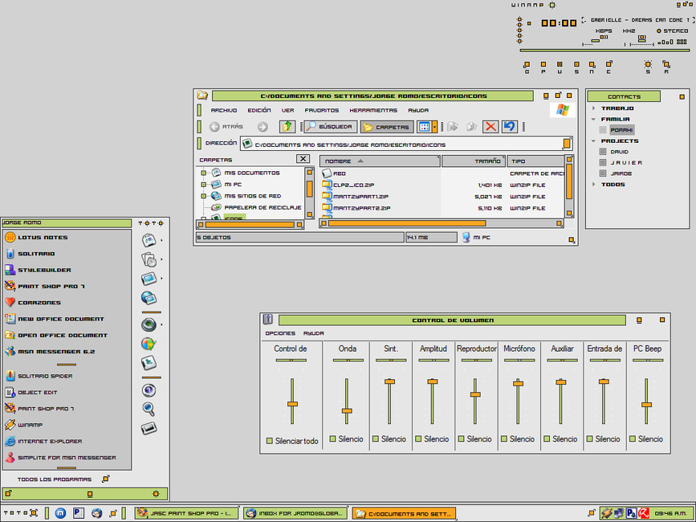Image resolution: width=696 pixels, height=522 pixels.
Task: Open StyleBuilder from the start menu
Action: coord(38,270)
